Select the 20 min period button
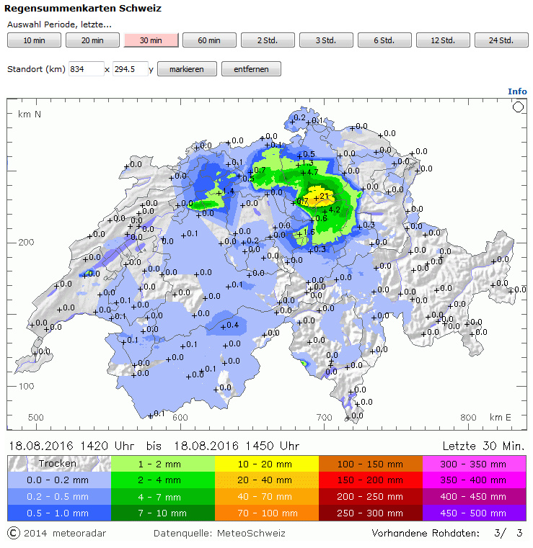Screen dimensions: 533x548 93,40
